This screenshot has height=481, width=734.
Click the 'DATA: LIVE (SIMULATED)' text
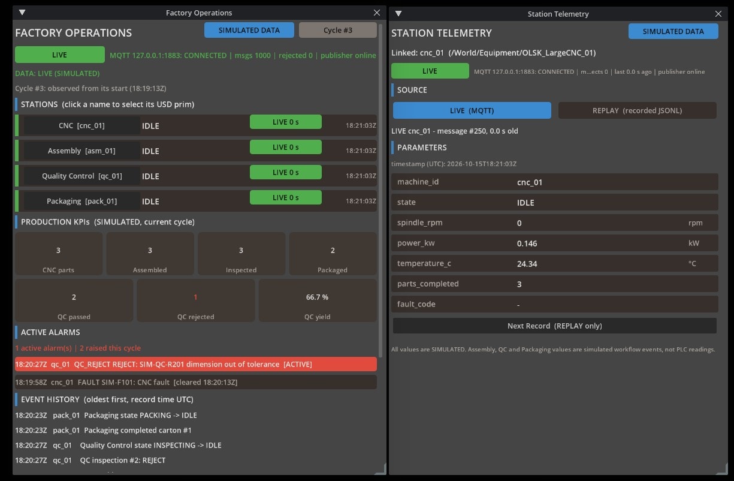click(58, 73)
